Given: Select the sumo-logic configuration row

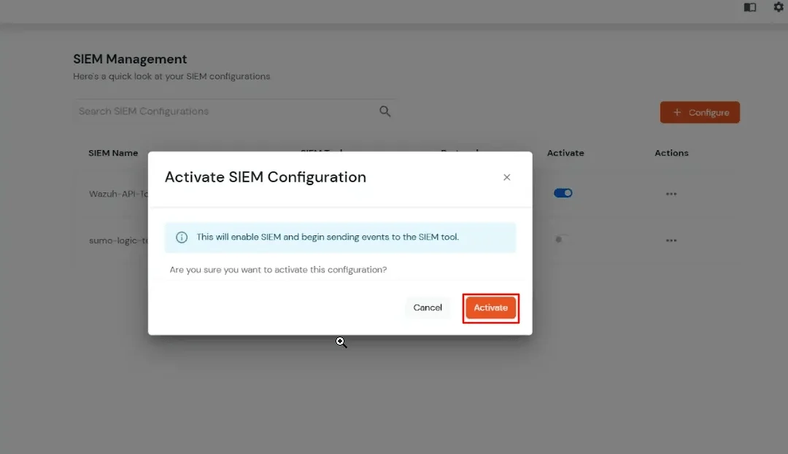Looking at the screenshot, I should pos(117,240).
